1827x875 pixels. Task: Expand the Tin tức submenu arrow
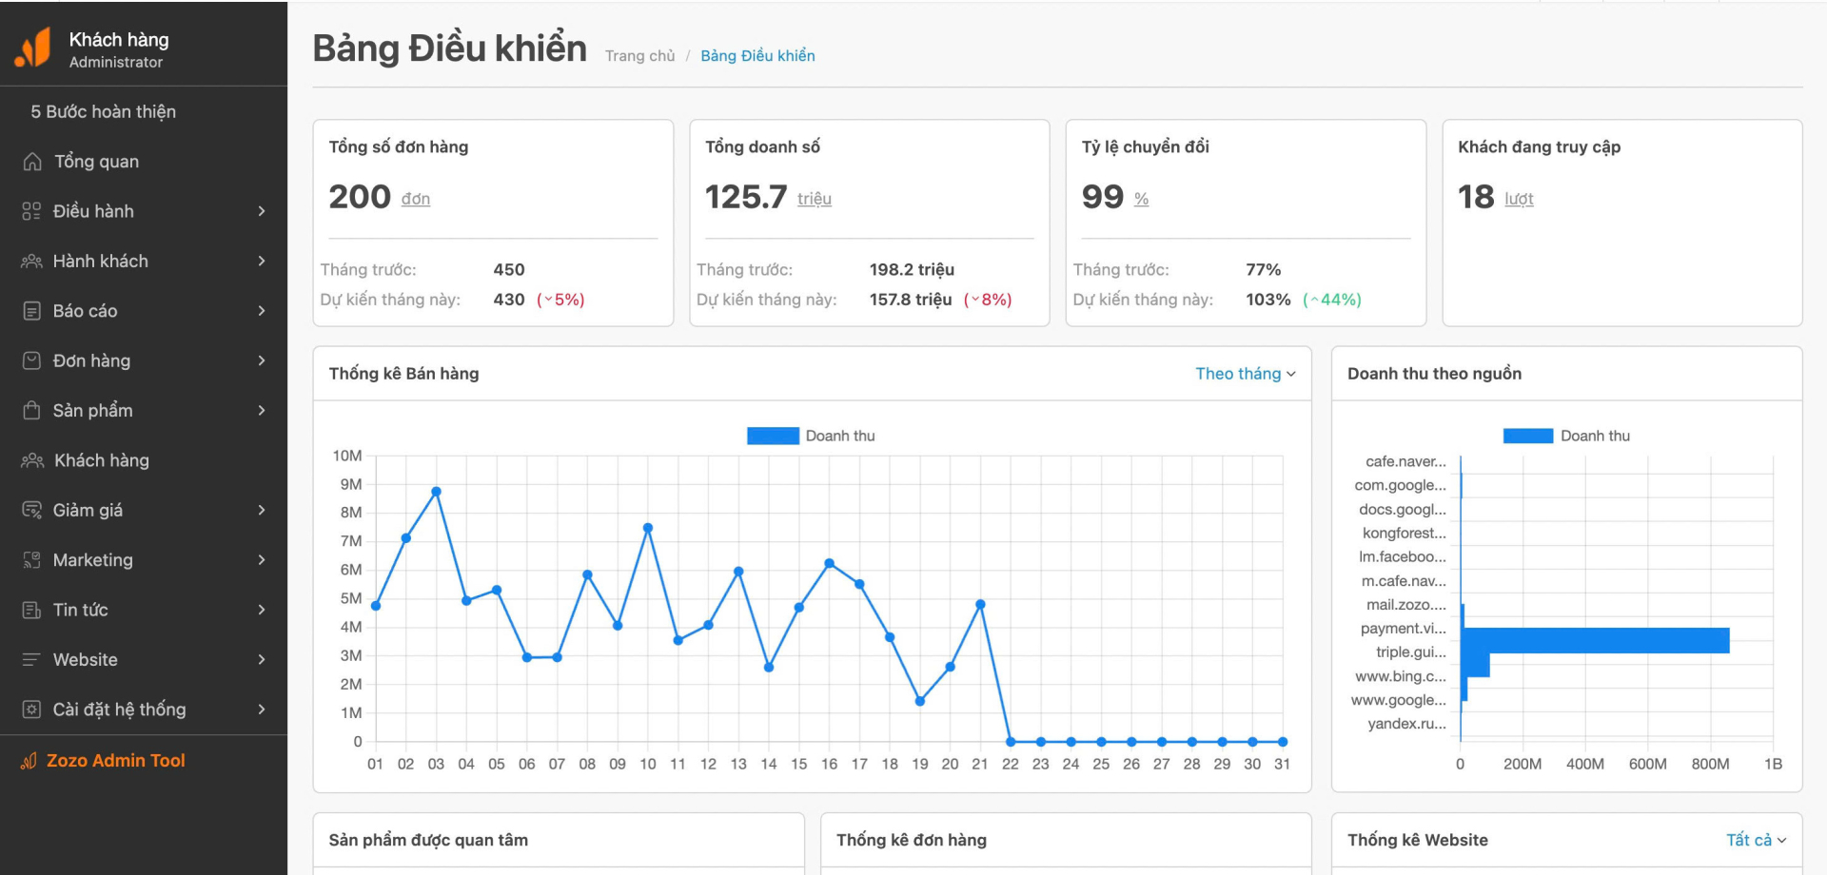262,610
